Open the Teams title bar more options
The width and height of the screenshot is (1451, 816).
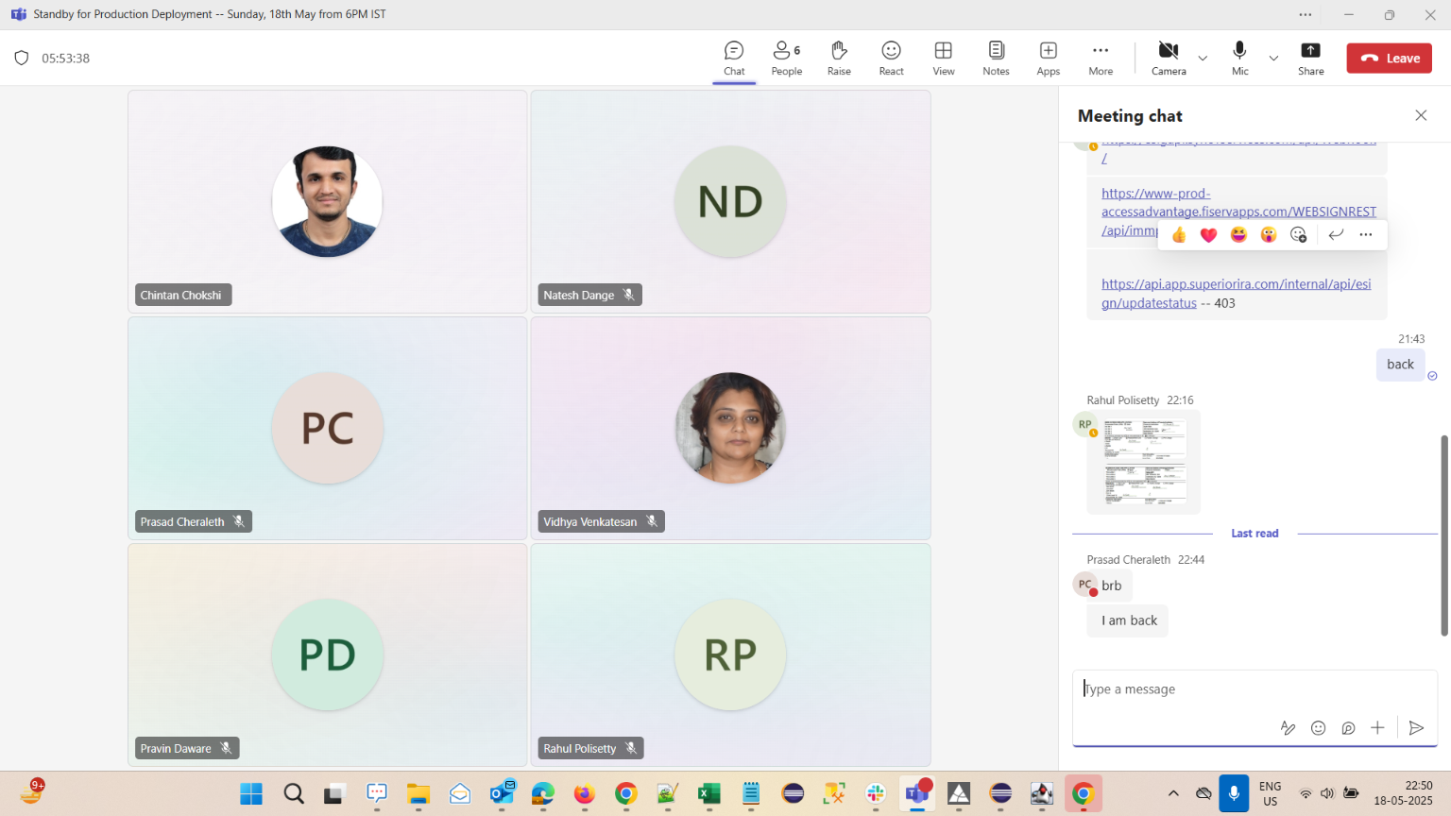(x=1306, y=14)
